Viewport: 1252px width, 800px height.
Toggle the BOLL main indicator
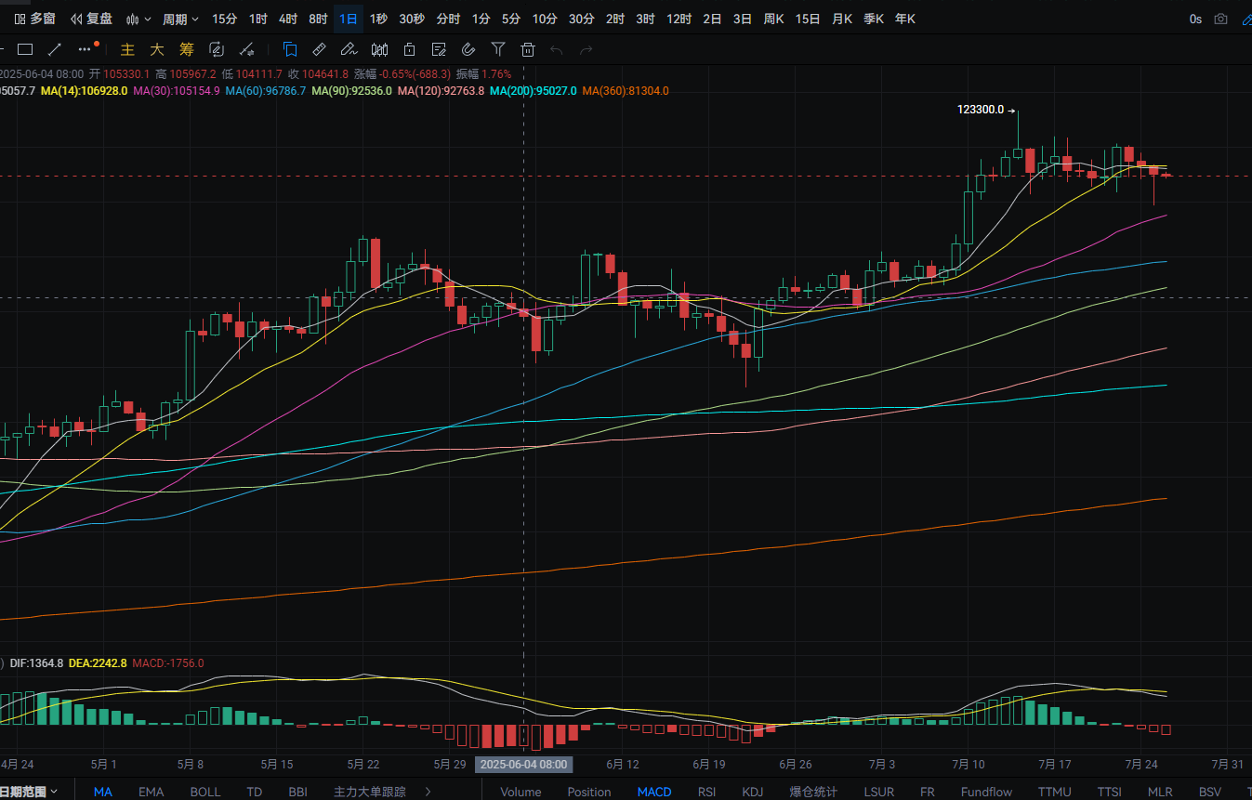tap(205, 792)
